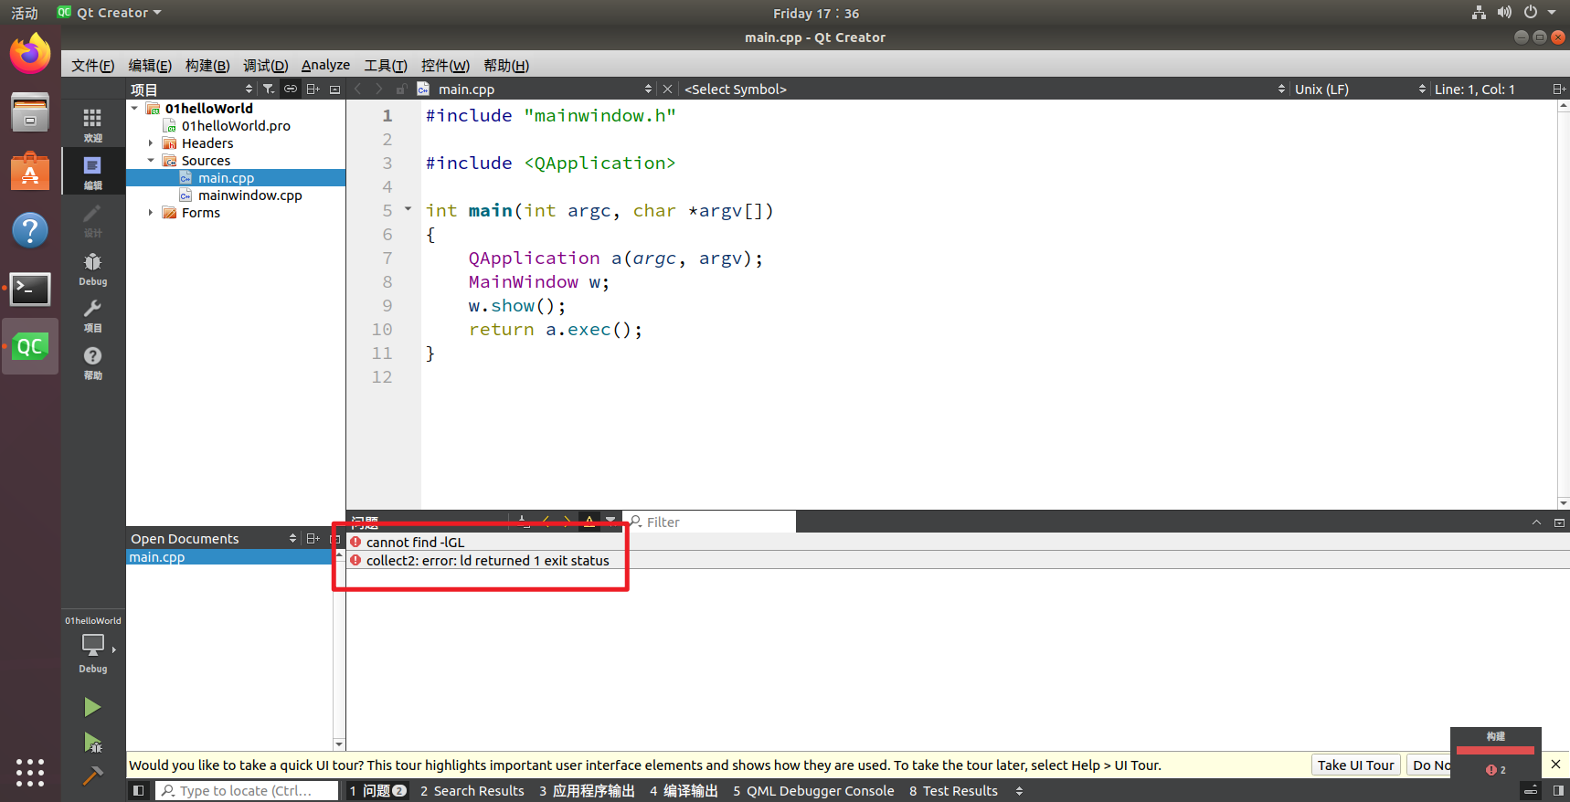
Task: Open the Select Symbol dropdown
Action: pyautogui.click(x=983, y=89)
